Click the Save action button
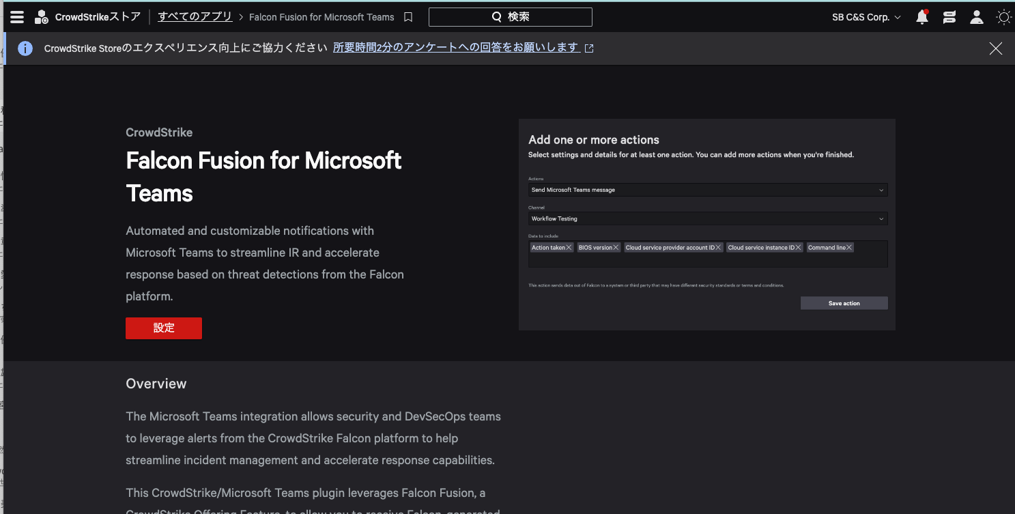Image resolution: width=1015 pixels, height=514 pixels. tap(844, 303)
